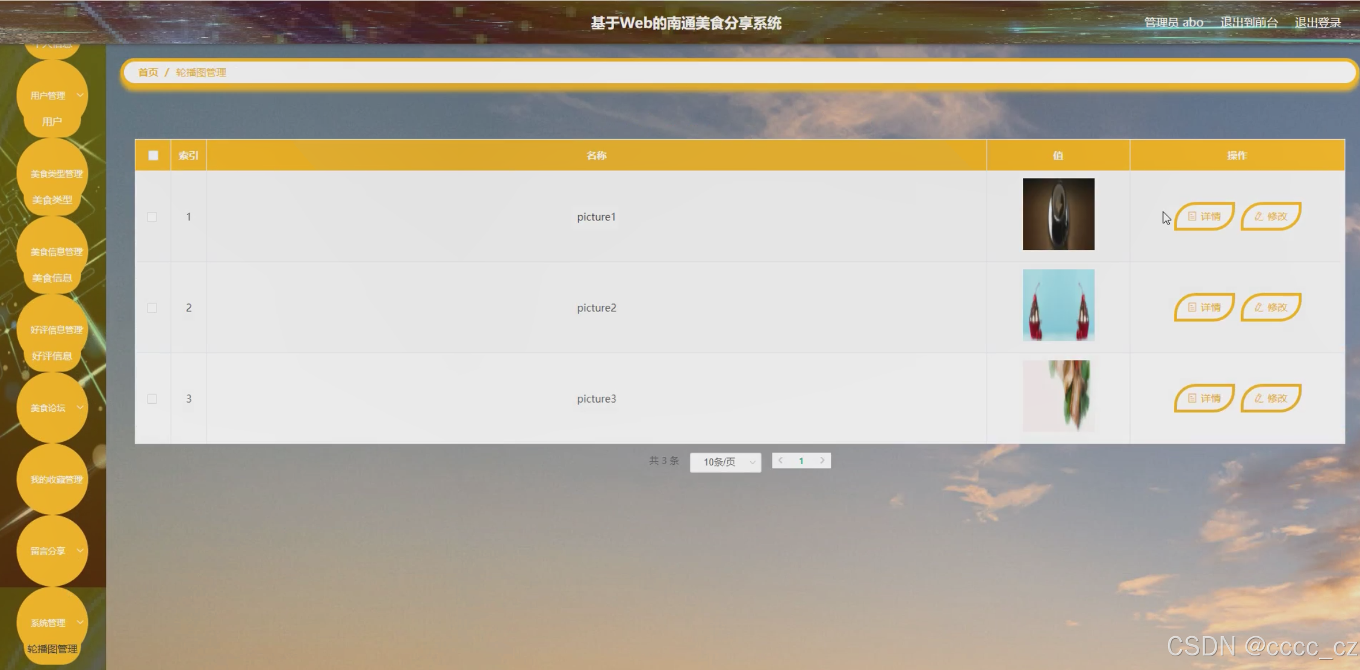This screenshot has width=1360, height=670.
Task: Click 退出登录 link in header
Action: coord(1317,23)
